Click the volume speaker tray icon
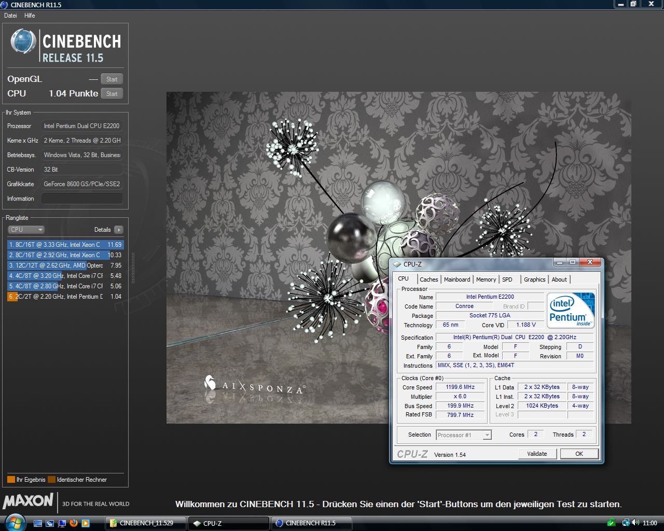This screenshot has width=664, height=531. tap(634, 523)
